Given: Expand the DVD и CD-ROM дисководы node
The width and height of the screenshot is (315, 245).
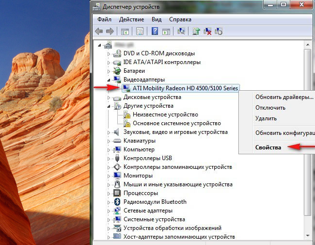Looking at the screenshot, I should coord(109,53).
